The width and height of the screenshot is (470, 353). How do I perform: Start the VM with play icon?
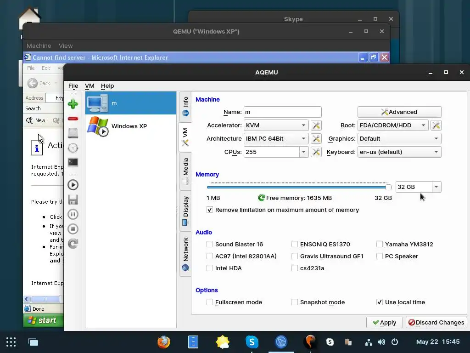pos(73,185)
